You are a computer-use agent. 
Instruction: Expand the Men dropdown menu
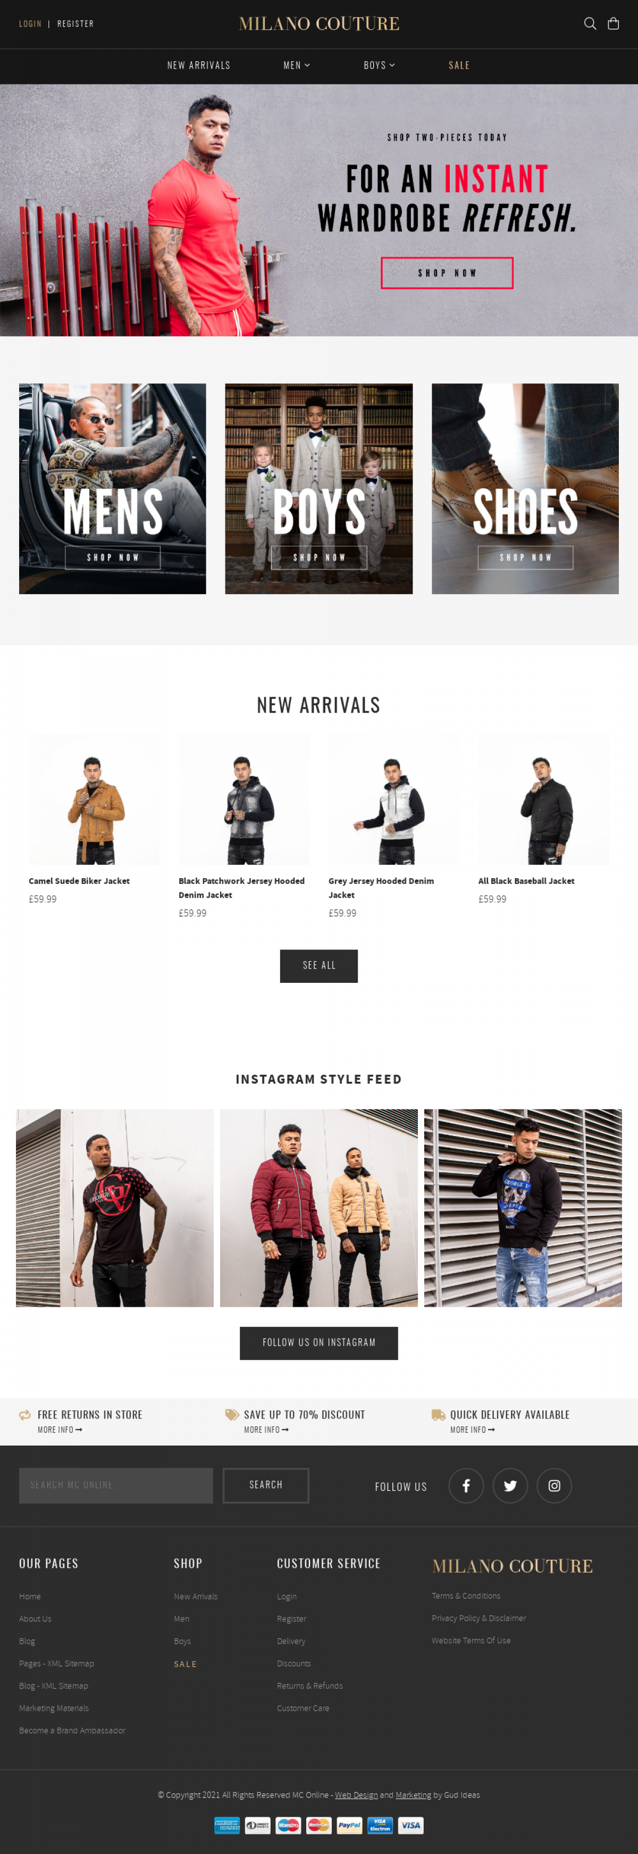point(297,65)
